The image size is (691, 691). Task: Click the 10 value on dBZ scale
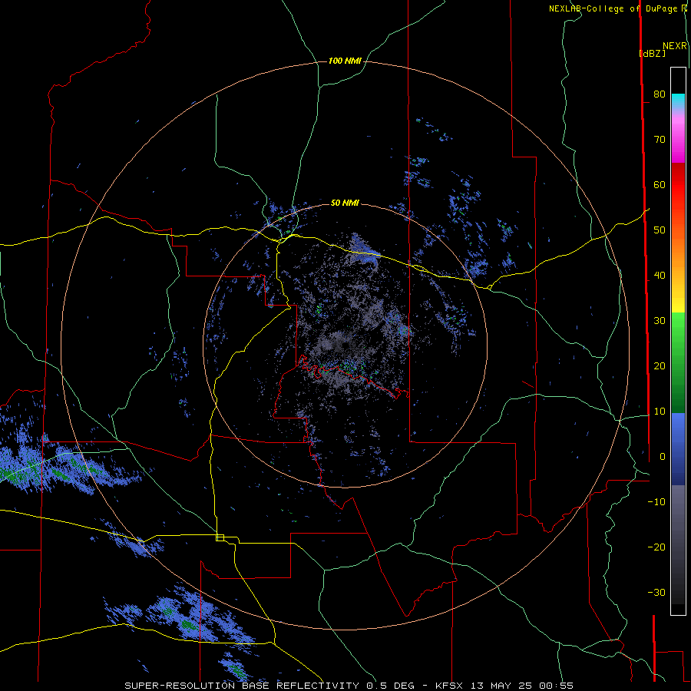660,412
